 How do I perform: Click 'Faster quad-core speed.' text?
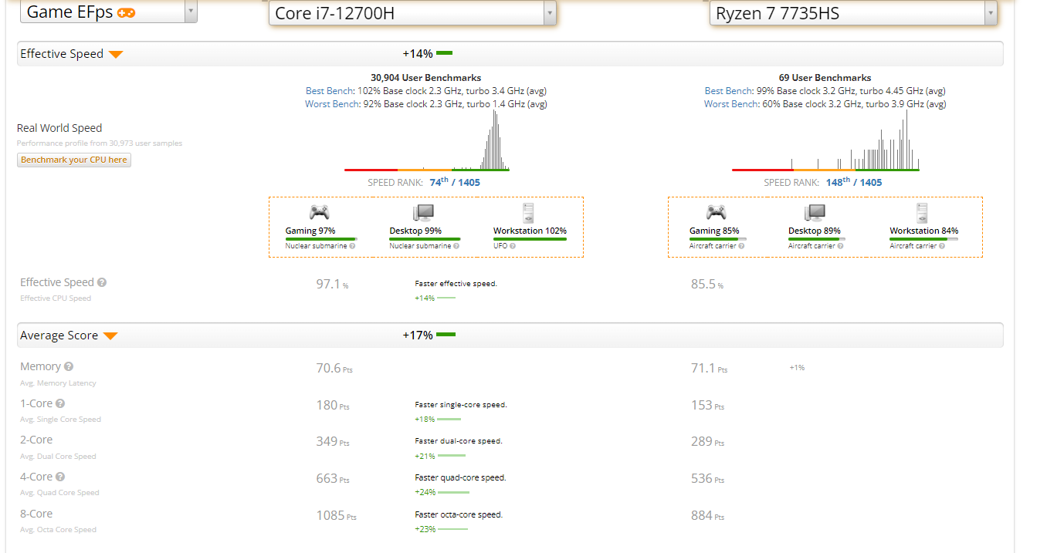pos(460,477)
